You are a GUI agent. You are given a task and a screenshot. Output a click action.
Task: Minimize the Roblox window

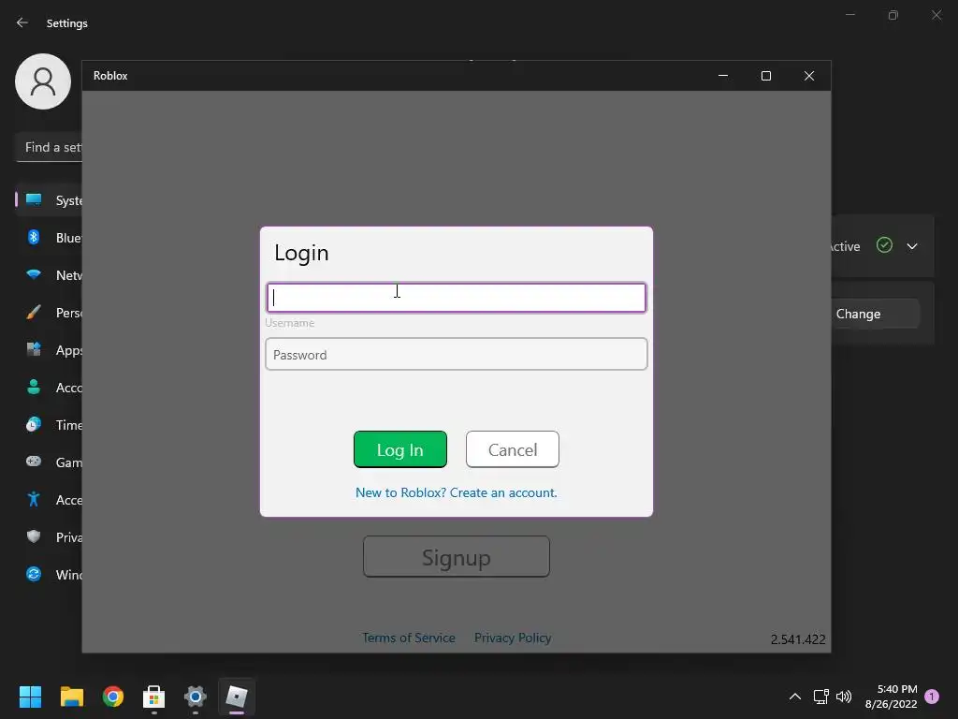(723, 76)
